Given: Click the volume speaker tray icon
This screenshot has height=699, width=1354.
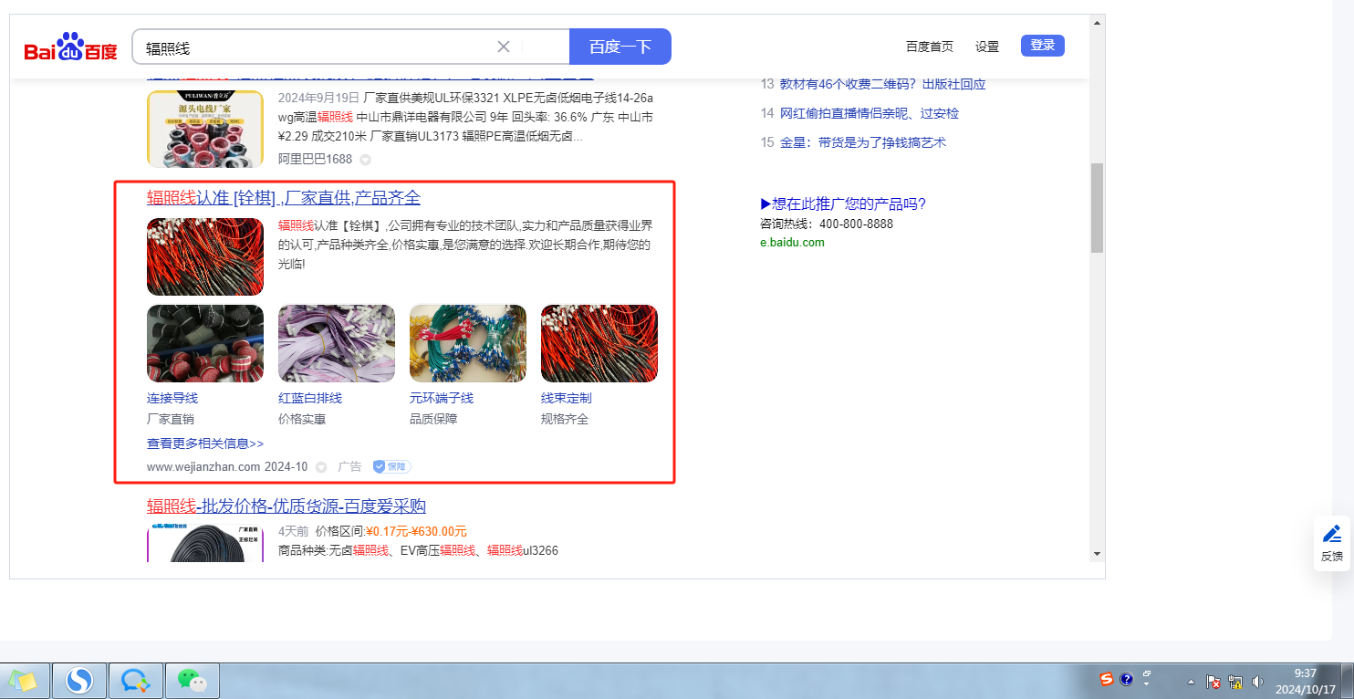Looking at the screenshot, I should (1258, 682).
